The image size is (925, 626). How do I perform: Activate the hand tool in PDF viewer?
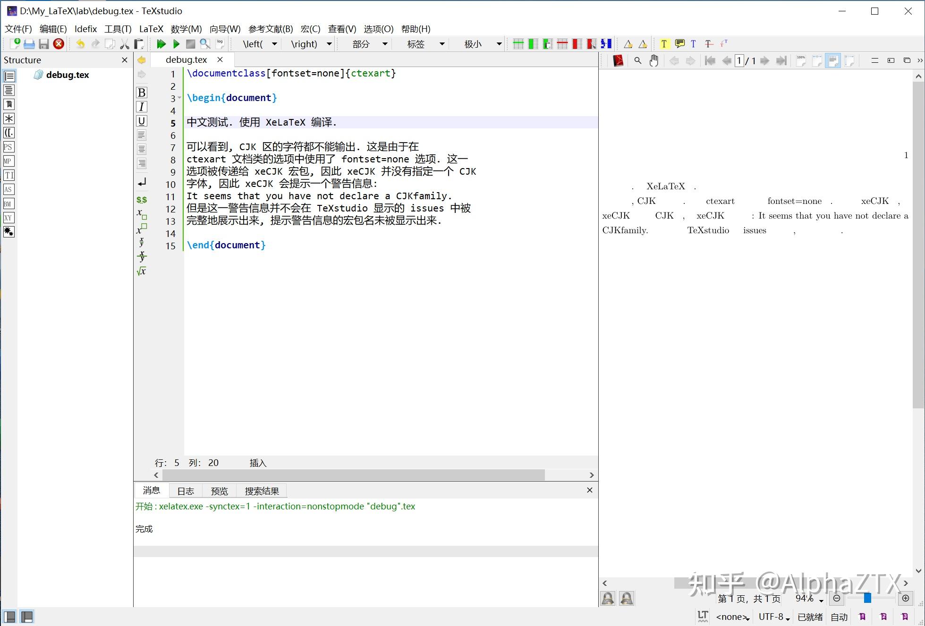[x=653, y=60]
